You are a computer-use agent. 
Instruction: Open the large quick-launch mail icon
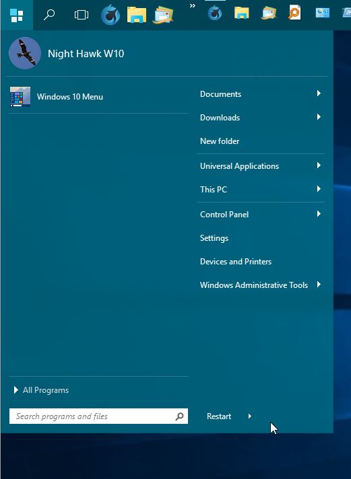[164, 15]
